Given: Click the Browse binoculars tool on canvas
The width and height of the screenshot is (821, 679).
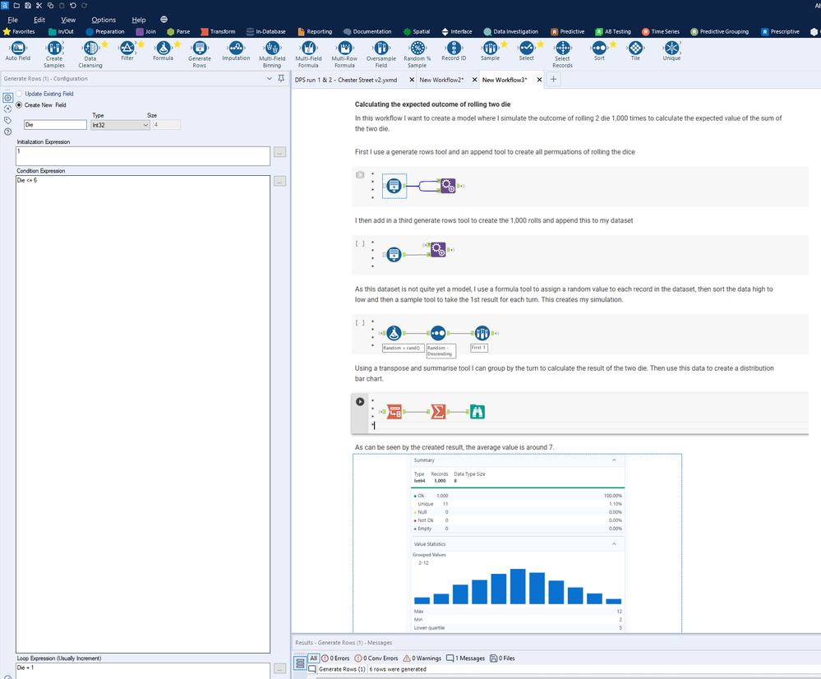Looking at the screenshot, I should point(477,412).
